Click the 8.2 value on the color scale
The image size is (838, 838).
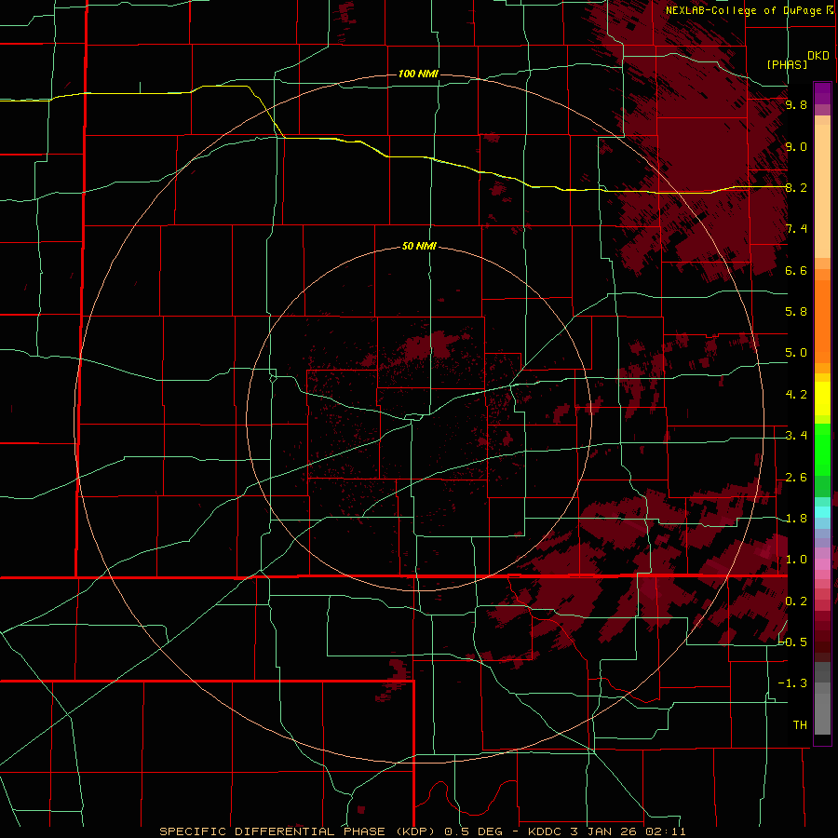pos(796,187)
